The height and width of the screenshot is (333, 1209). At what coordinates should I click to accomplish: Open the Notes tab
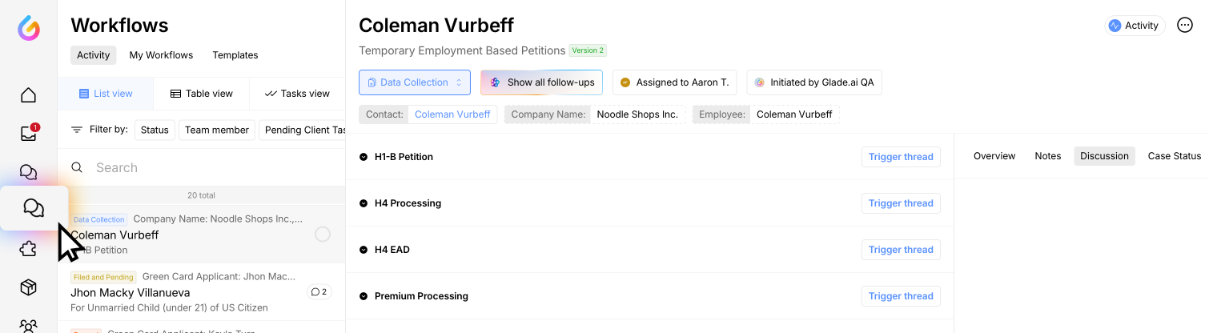tap(1047, 156)
